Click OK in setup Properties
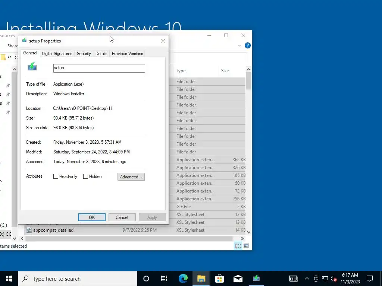The height and width of the screenshot is (286, 382). (x=92, y=217)
